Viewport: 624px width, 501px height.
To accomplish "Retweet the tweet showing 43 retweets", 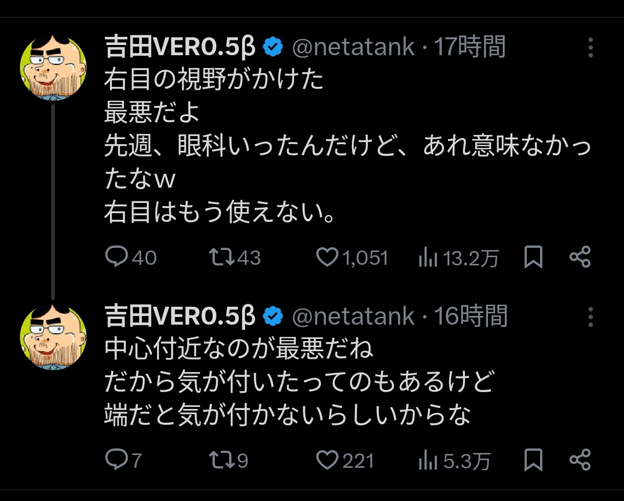I will point(222,257).
